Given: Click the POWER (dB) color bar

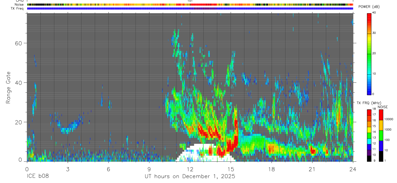Looking at the screenshot, I should tap(369, 54).
